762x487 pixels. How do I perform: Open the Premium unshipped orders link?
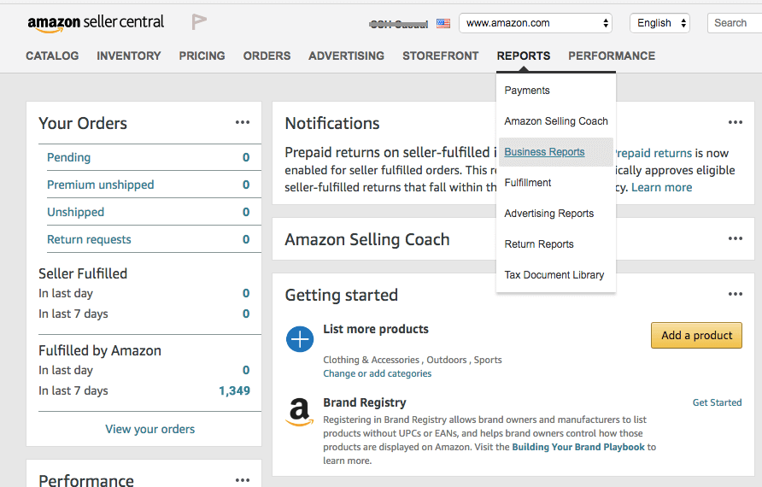point(101,185)
